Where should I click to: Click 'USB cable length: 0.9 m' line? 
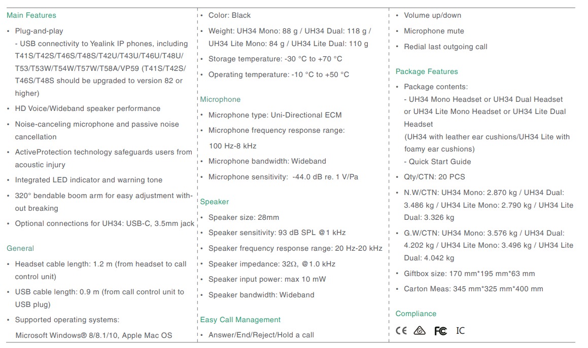pos(99,292)
